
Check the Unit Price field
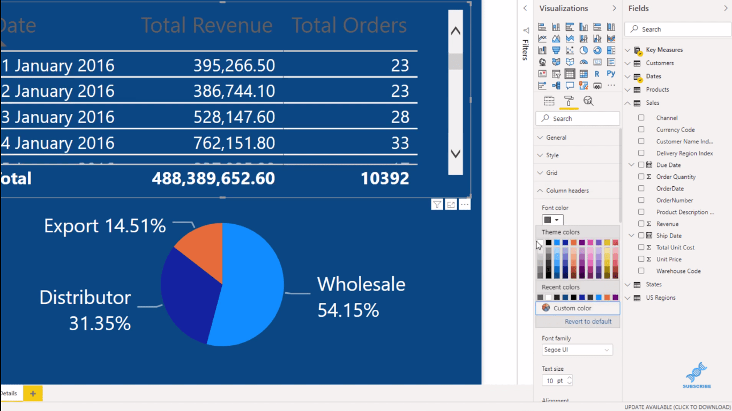[x=641, y=259]
